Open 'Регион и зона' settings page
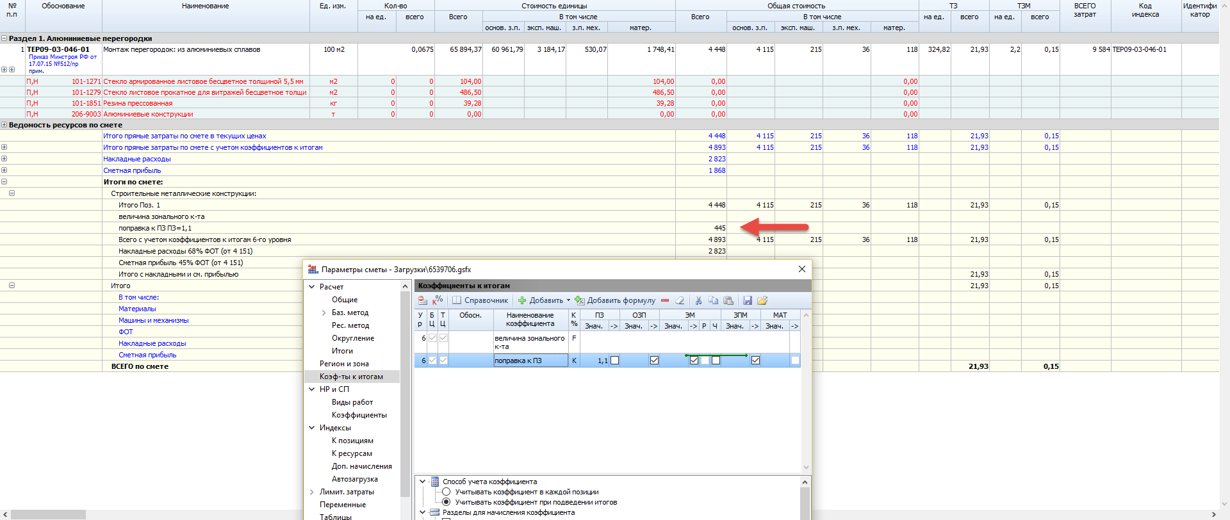Image resolution: width=1230 pixels, height=520 pixels. 344,364
